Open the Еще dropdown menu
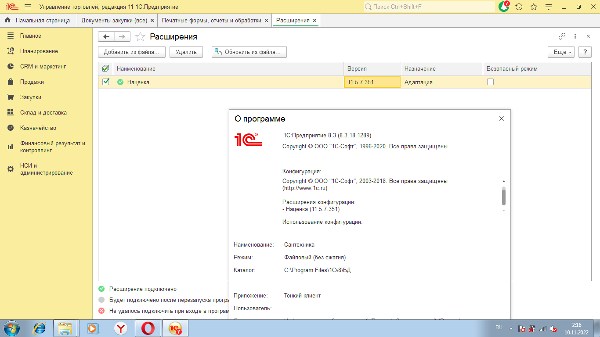Image resolution: width=600 pixels, height=337 pixels. [x=561, y=52]
